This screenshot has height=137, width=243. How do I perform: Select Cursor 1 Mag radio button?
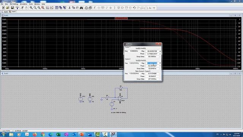click(160, 51)
